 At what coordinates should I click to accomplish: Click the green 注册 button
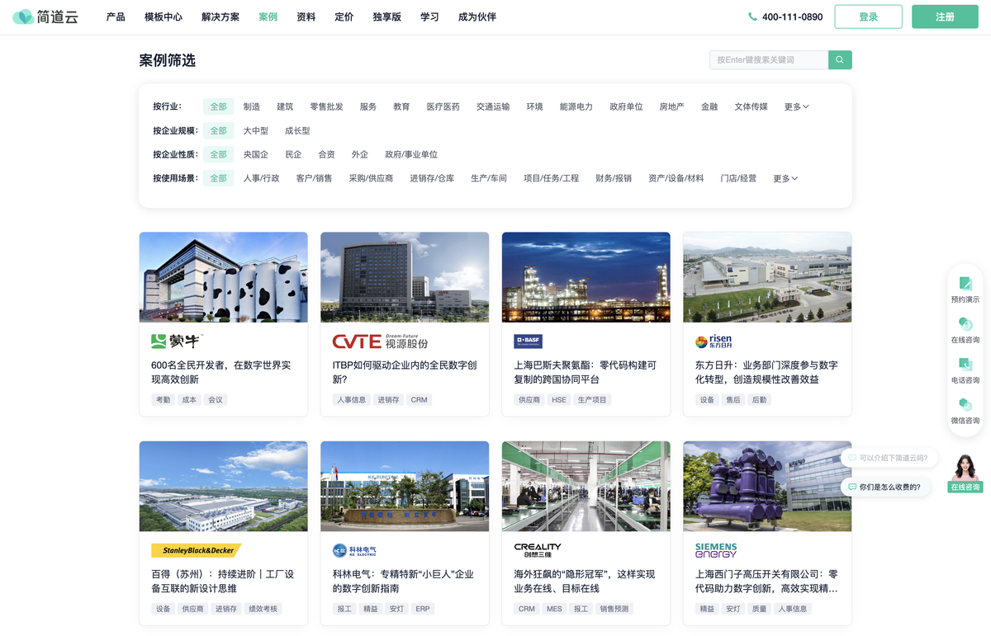pos(945,16)
